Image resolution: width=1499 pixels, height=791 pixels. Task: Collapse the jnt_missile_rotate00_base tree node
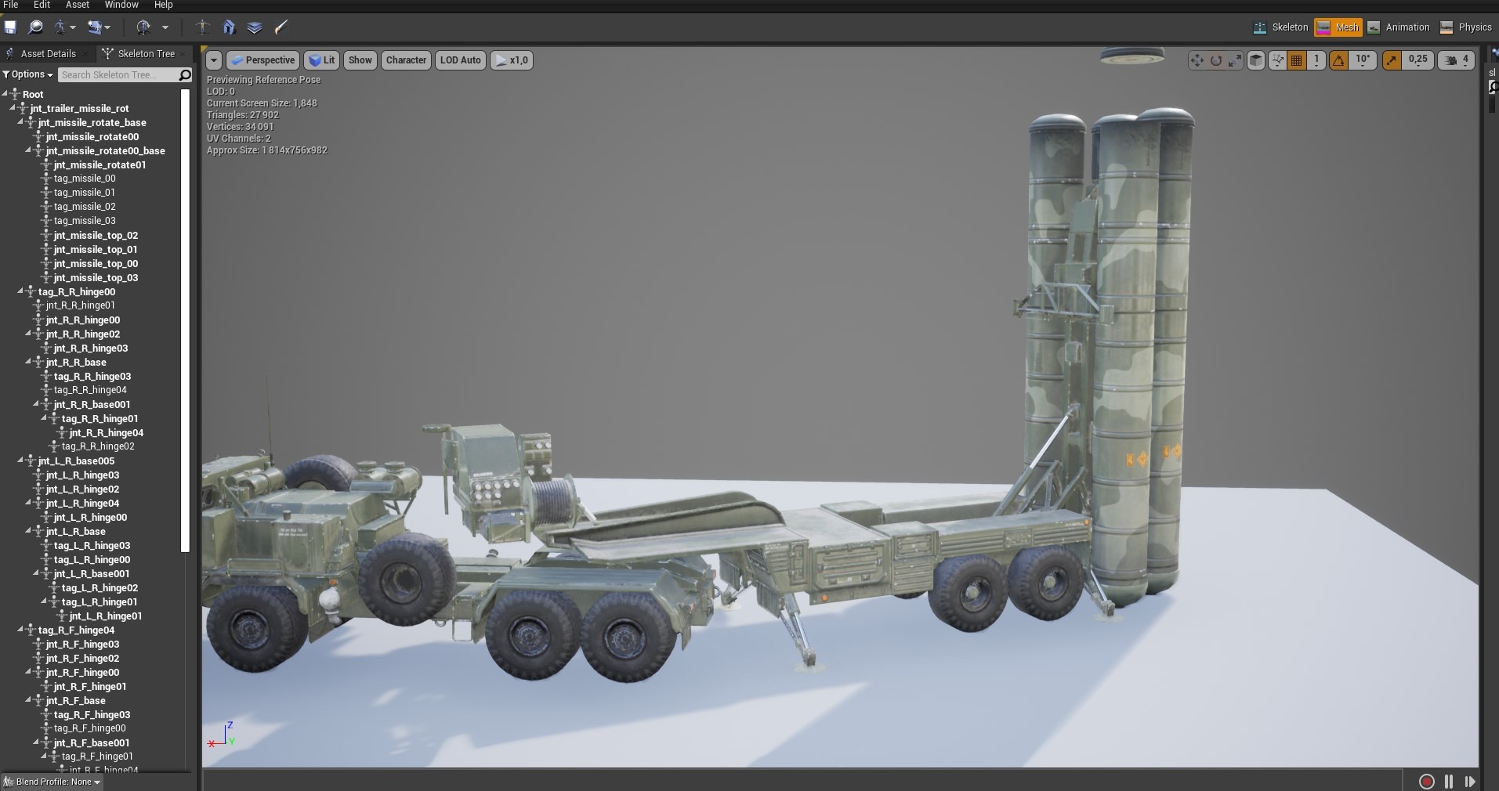click(x=28, y=150)
